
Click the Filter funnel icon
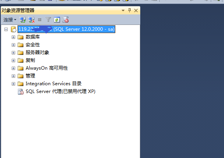click(48, 20)
